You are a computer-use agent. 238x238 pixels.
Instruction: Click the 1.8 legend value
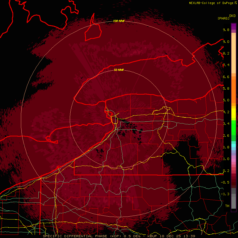(x=226, y=147)
